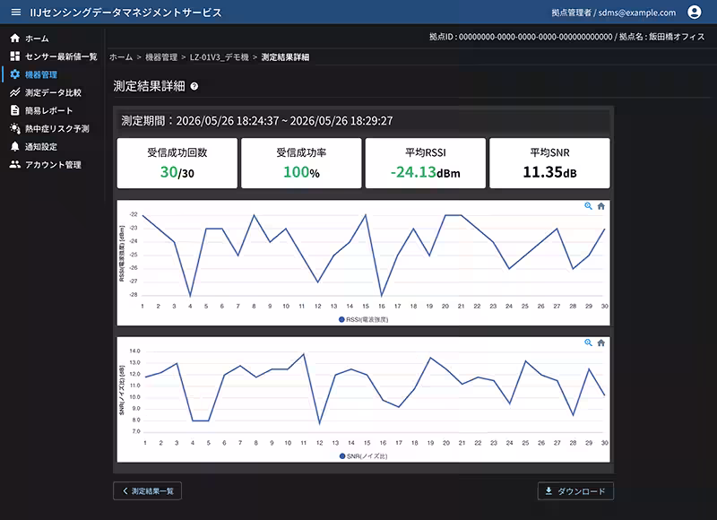Image resolution: width=717 pixels, height=520 pixels.
Task: Click the 測定期間 date range text
Action: [257, 121]
